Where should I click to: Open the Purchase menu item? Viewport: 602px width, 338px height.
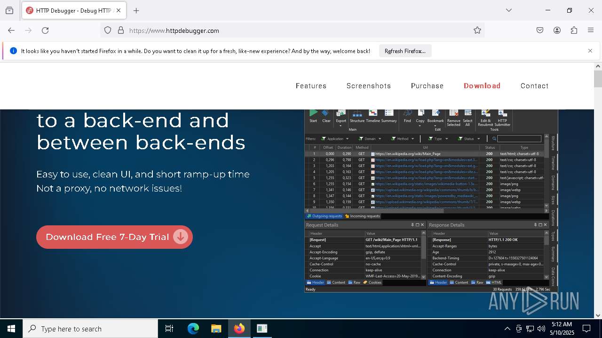(427, 86)
